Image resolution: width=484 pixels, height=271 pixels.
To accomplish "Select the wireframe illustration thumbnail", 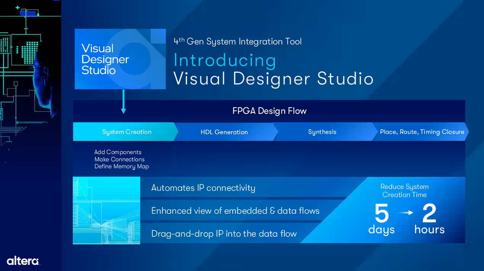I will coord(106,210).
